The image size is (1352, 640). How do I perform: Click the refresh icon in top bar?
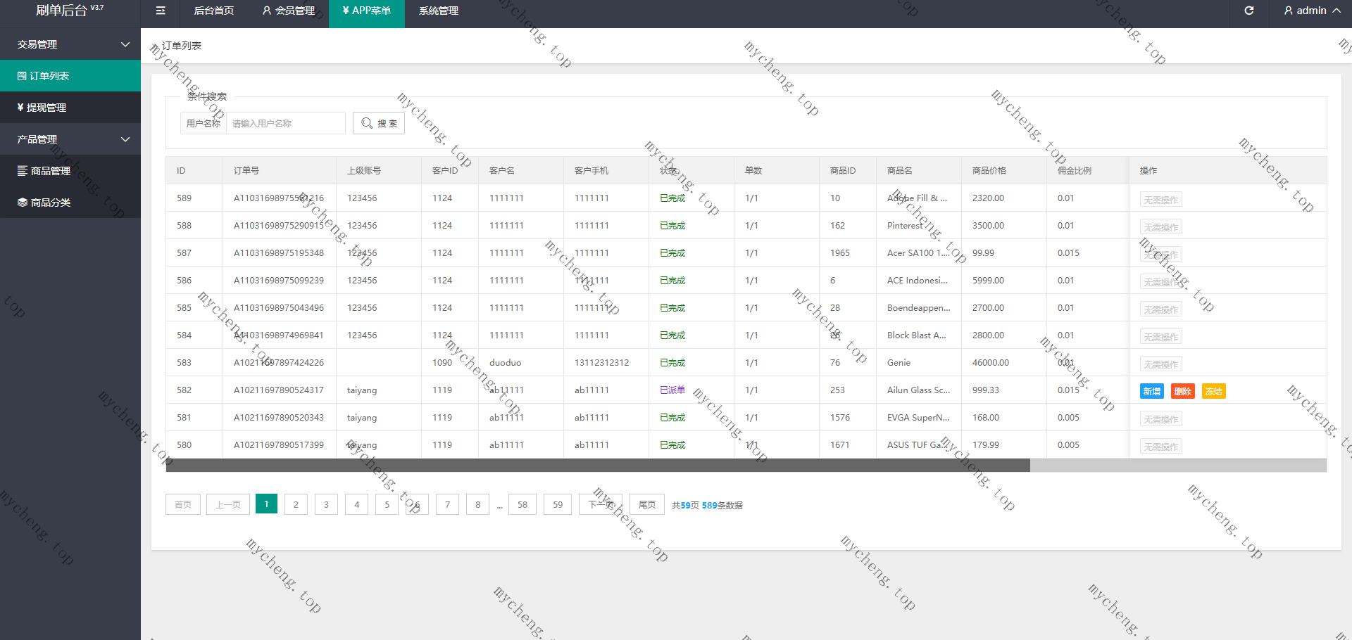pyautogui.click(x=1249, y=11)
